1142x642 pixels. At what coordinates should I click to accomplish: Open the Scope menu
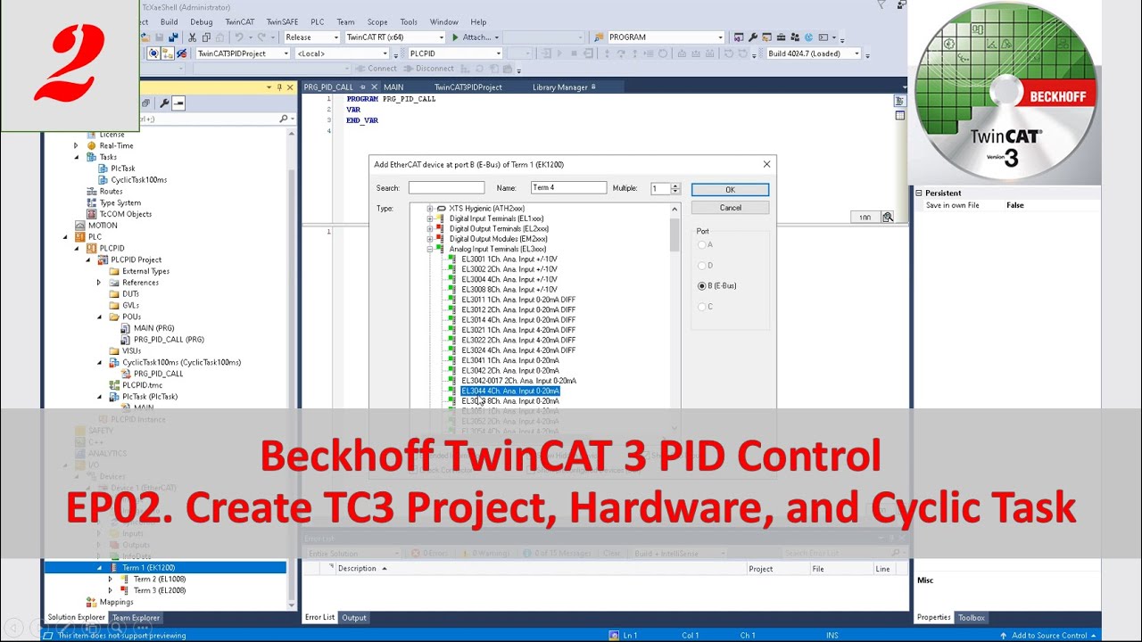[377, 21]
